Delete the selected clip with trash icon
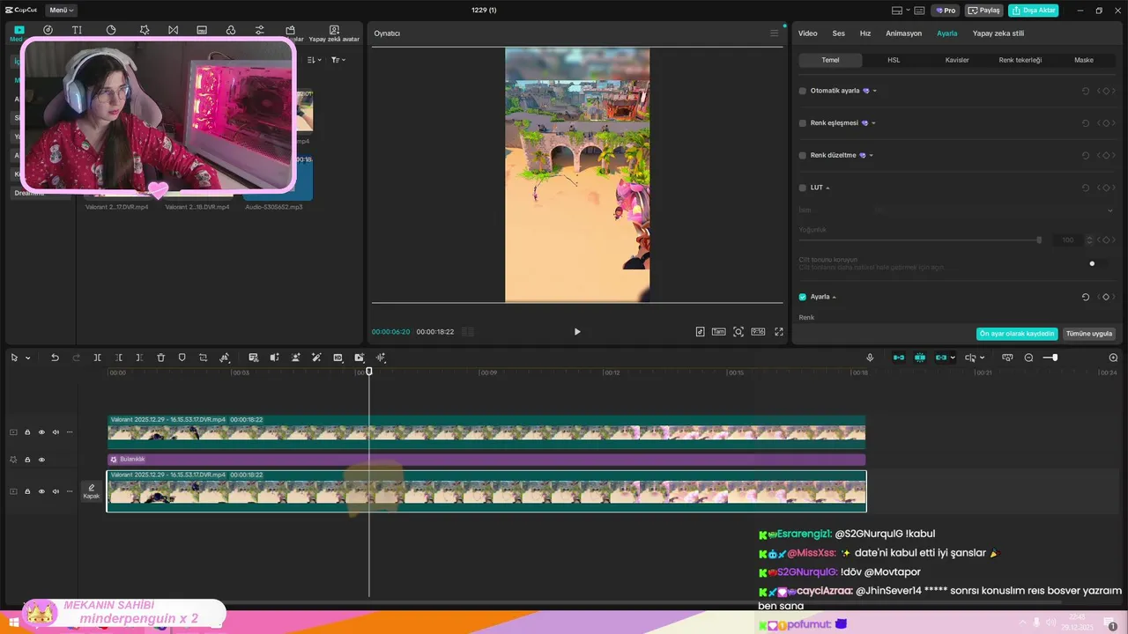The width and height of the screenshot is (1128, 634). pyautogui.click(x=160, y=358)
